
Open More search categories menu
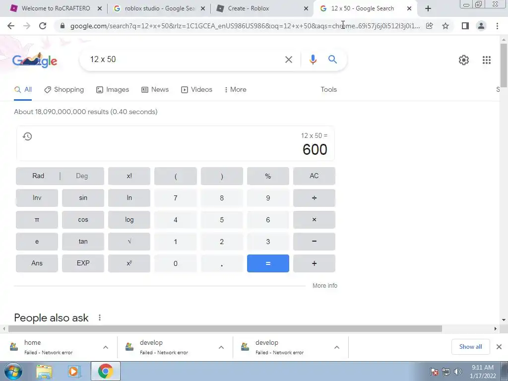coord(236,90)
